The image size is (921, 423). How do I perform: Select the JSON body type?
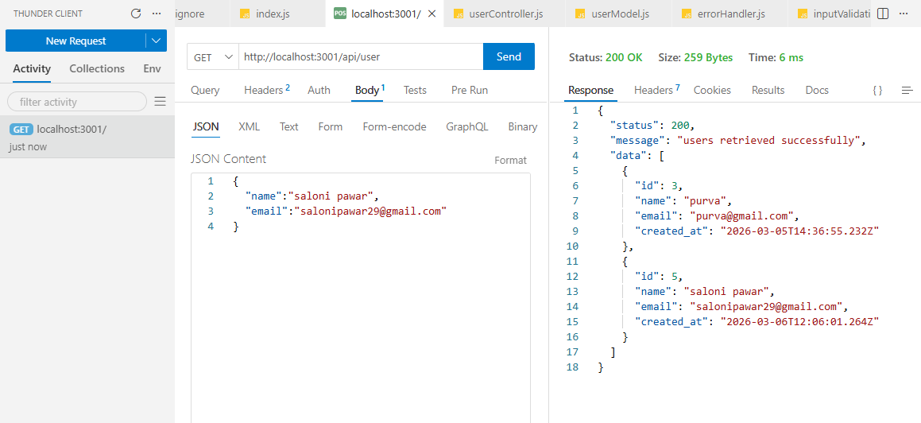point(206,126)
